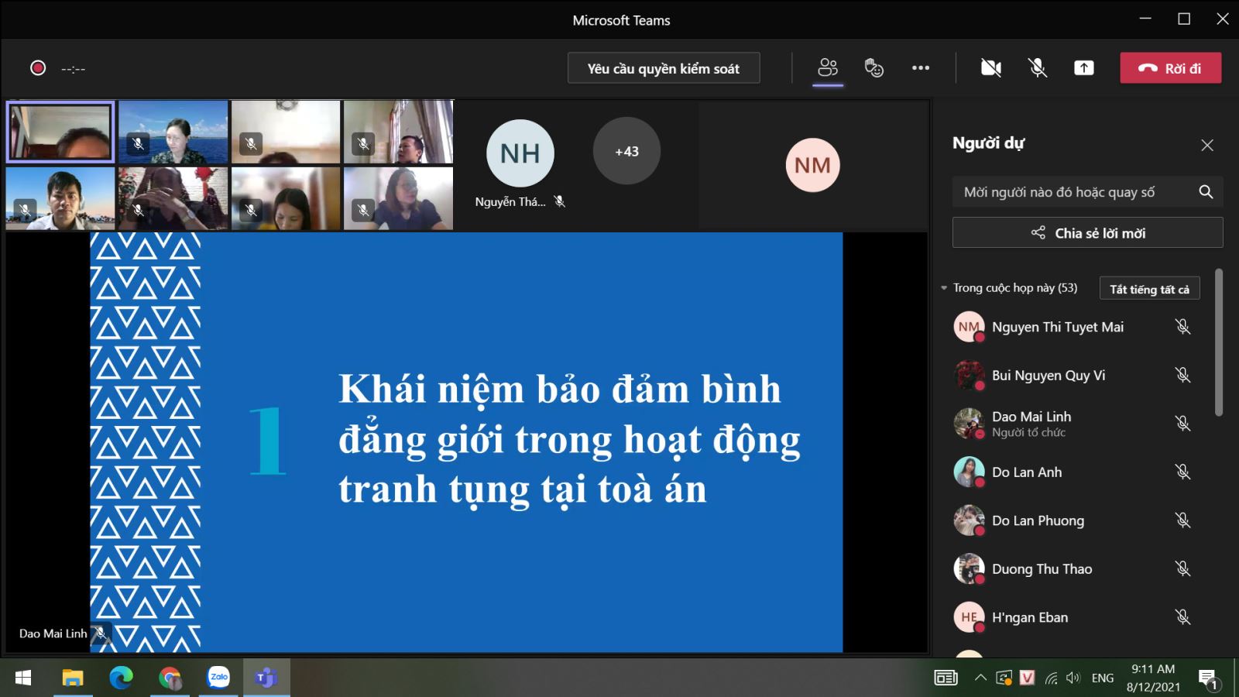Toggle the camera on

coord(991,68)
